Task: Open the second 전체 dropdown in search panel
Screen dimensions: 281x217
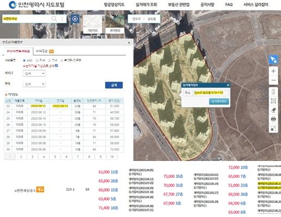Action: coord(34,84)
